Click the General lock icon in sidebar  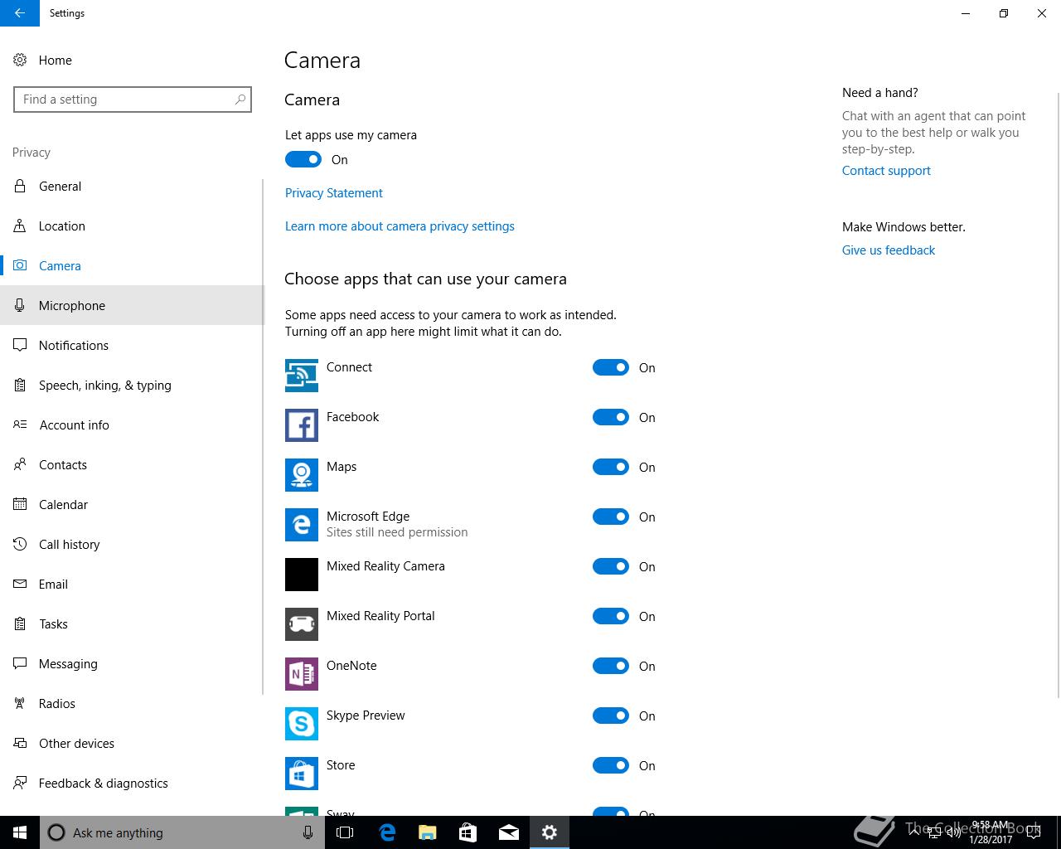20,186
